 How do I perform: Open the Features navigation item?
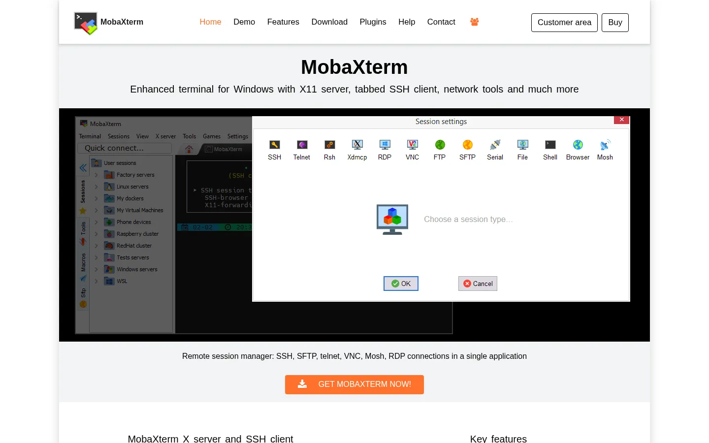[x=283, y=22]
